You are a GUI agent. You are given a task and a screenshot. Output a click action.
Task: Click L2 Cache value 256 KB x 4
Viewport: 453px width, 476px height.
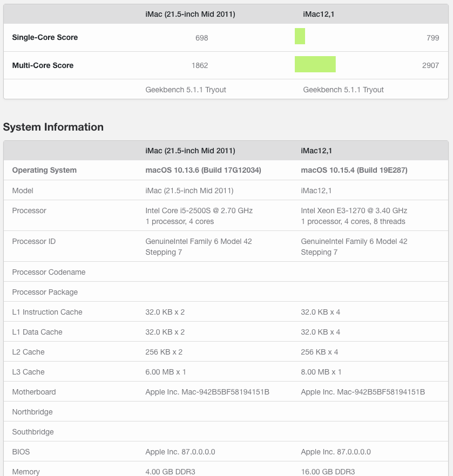(x=320, y=352)
